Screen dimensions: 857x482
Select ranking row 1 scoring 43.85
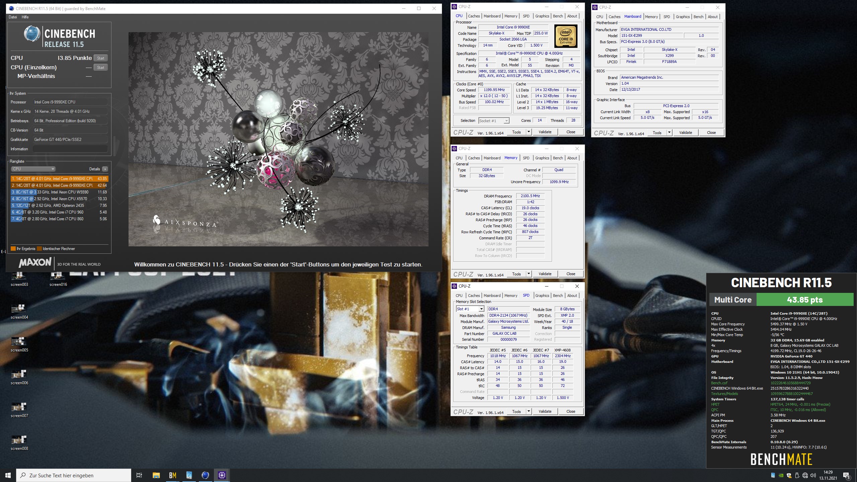pos(60,179)
